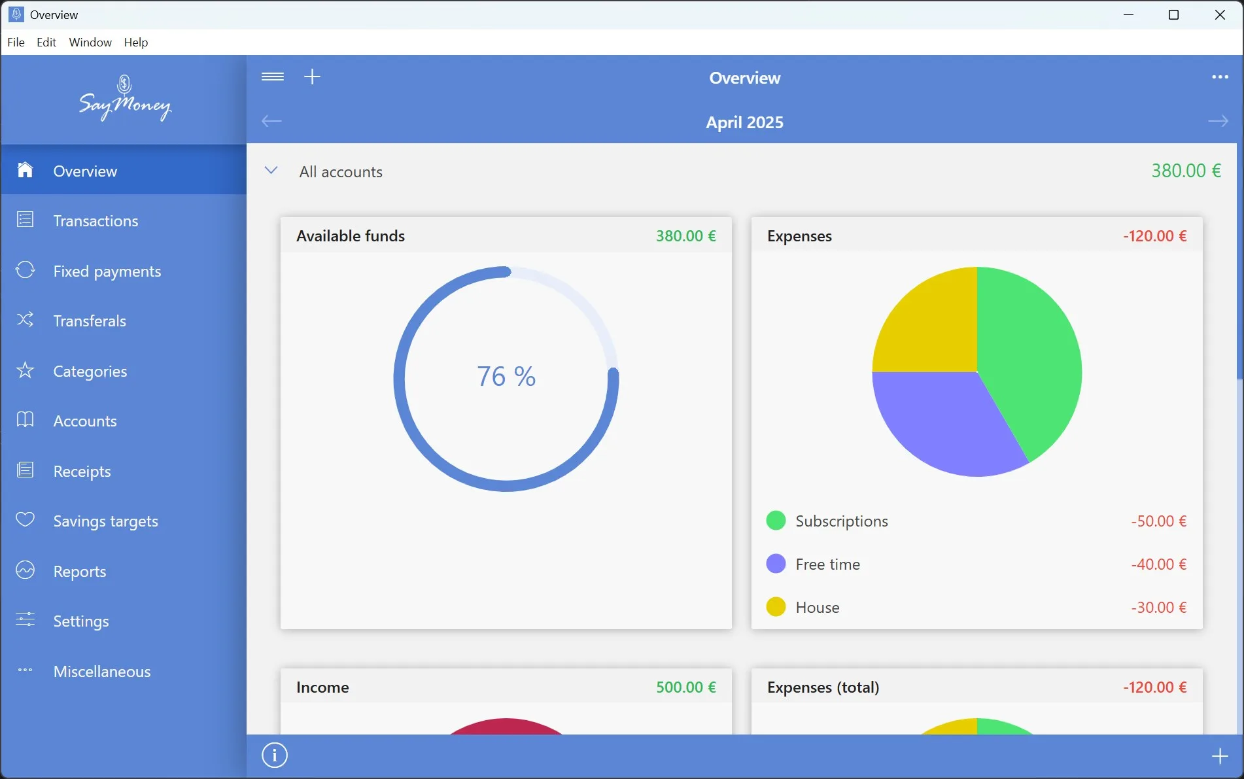The width and height of the screenshot is (1244, 779).
Task: Select the Categories label in sidebar
Action: [90, 372]
